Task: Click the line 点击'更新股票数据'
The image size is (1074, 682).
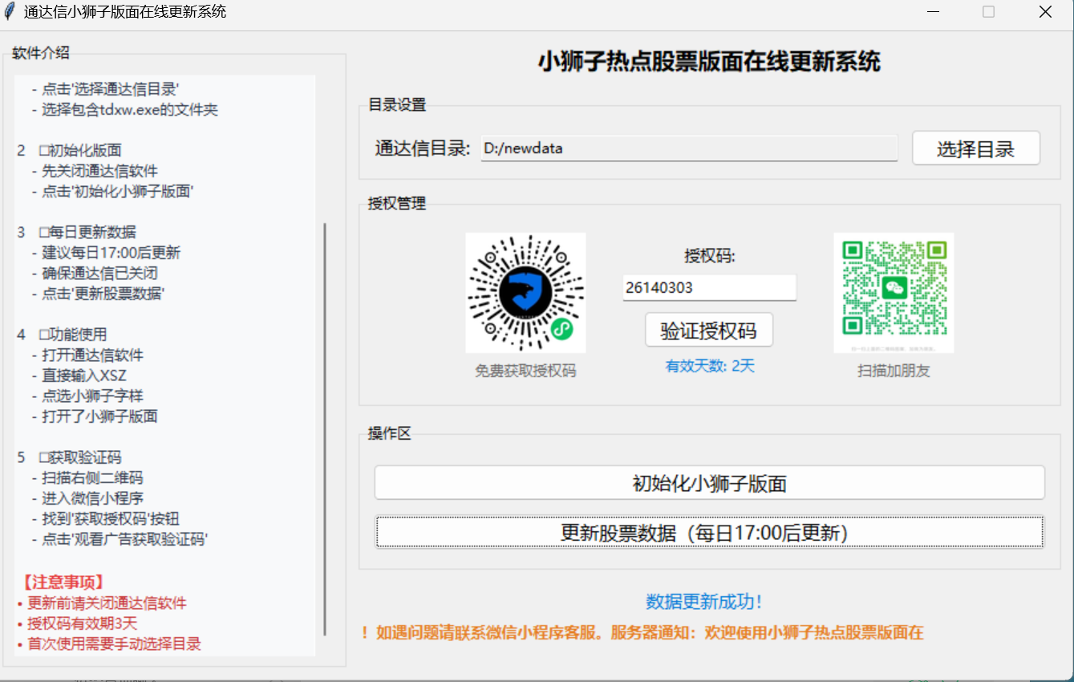Action: coord(98,294)
